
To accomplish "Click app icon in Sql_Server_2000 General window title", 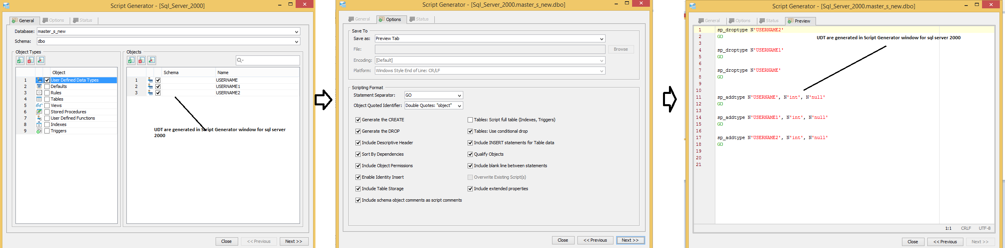I will point(6,6).
